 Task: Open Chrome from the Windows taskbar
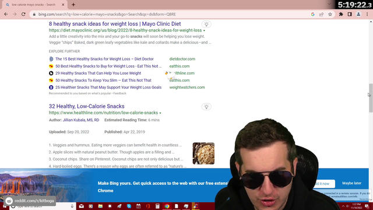point(167,206)
